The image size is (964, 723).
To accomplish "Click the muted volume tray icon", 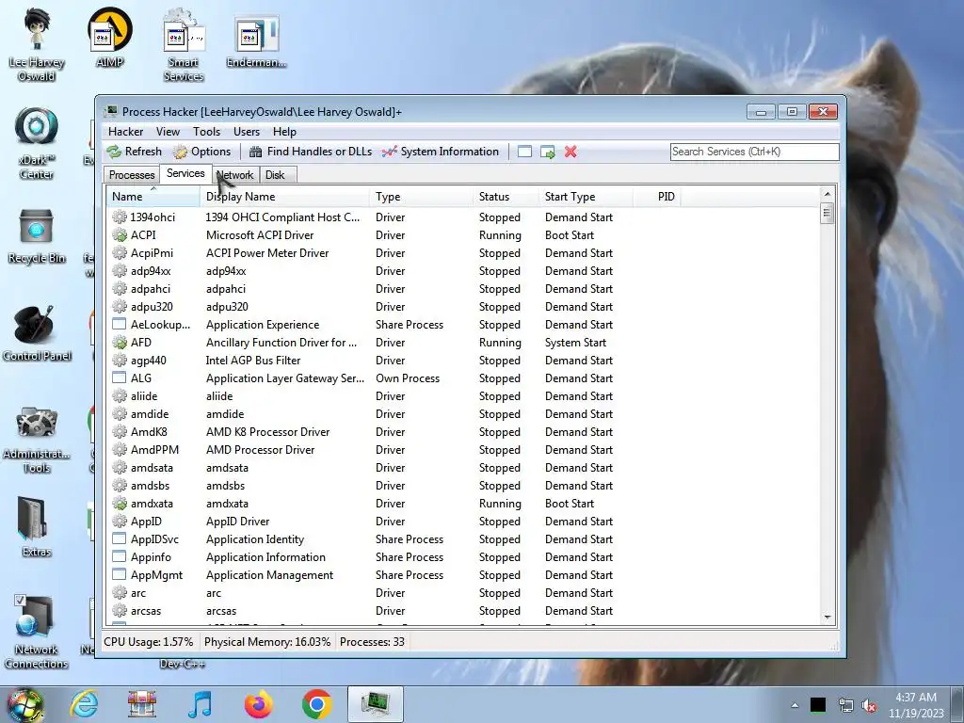I will tap(869, 706).
